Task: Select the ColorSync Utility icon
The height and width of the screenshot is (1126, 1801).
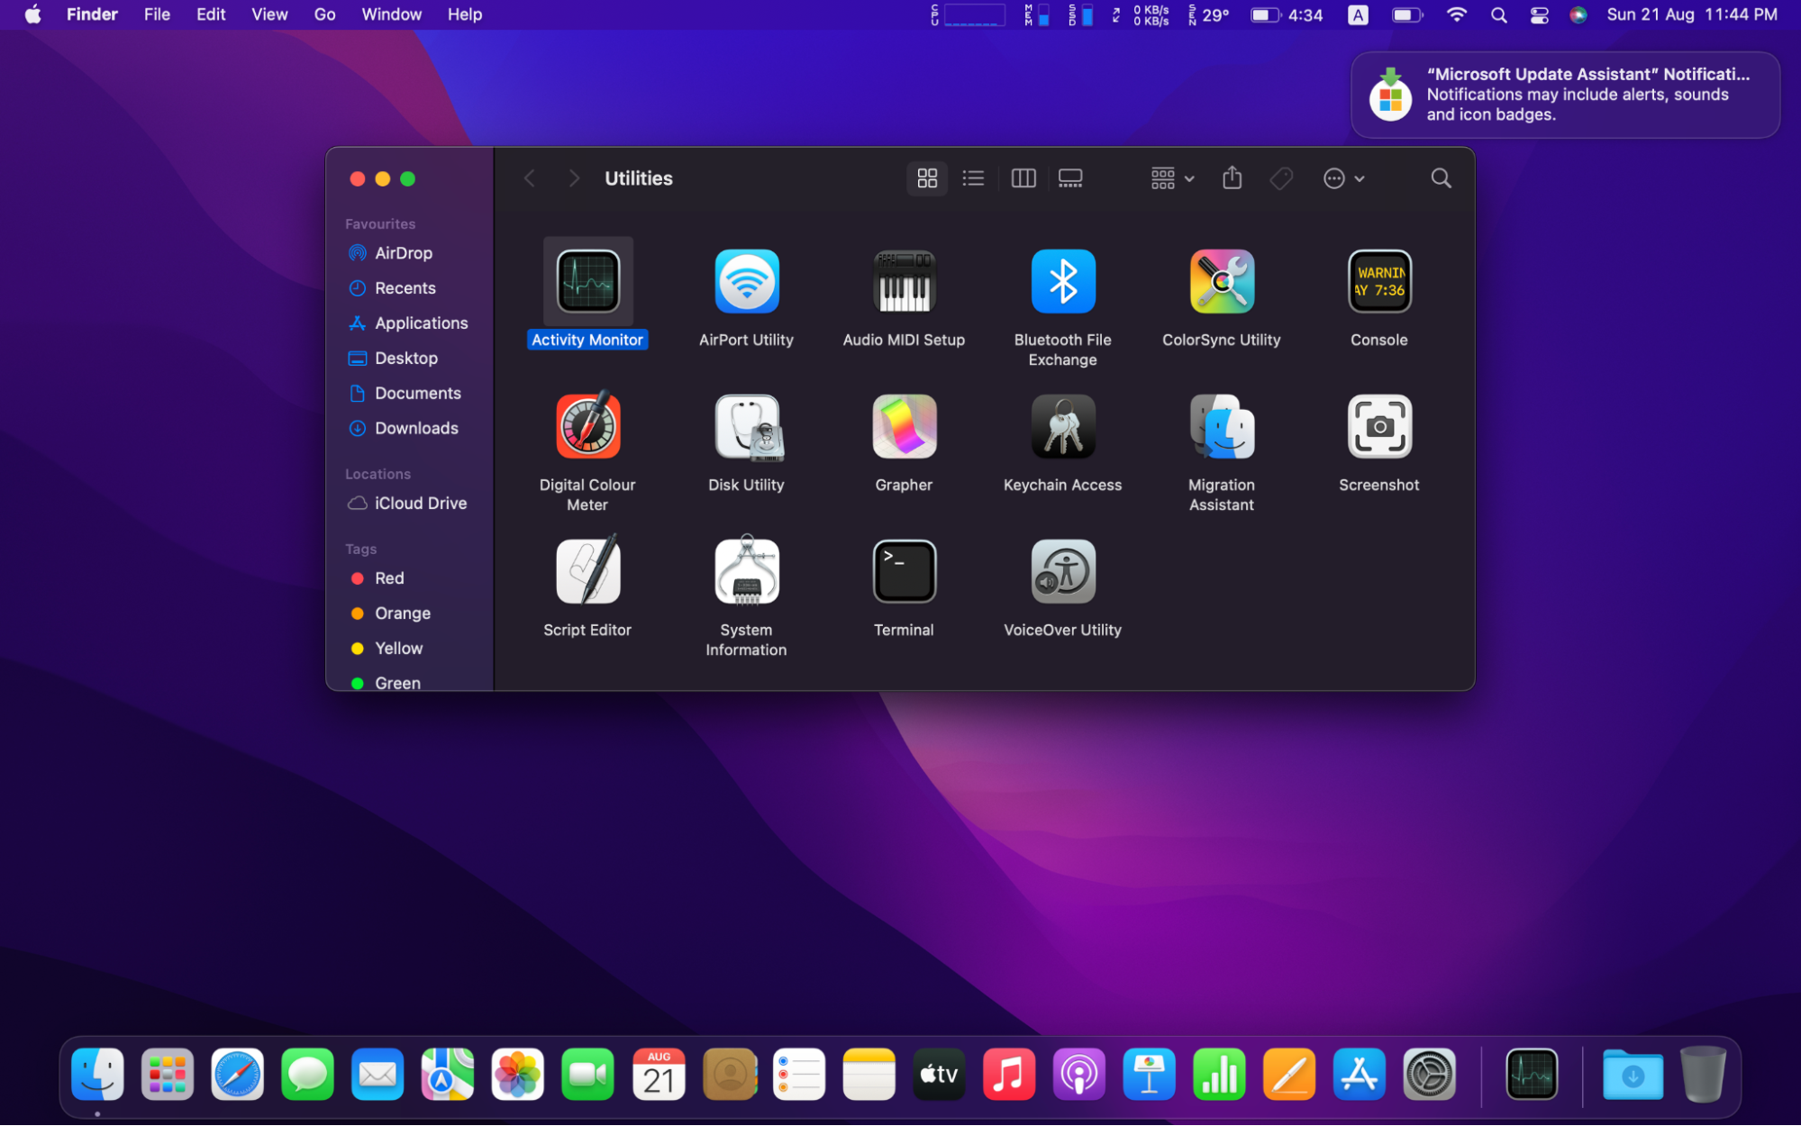Action: click(x=1222, y=281)
